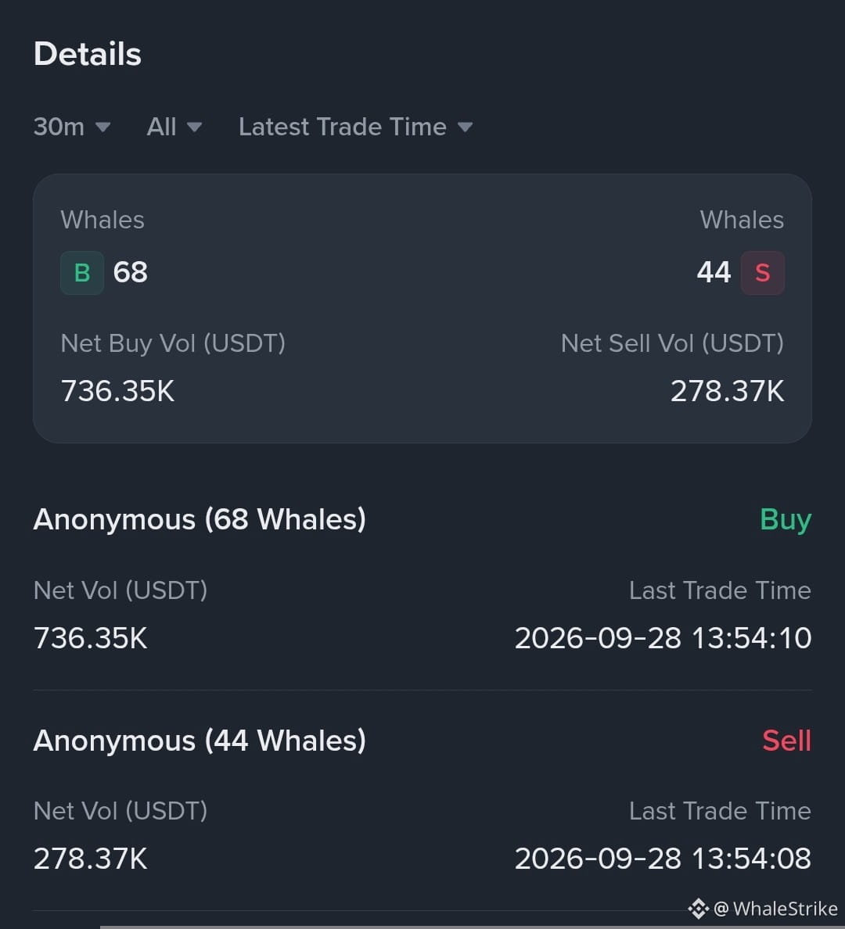Open the 30m timeframe dropdown

click(72, 127)
